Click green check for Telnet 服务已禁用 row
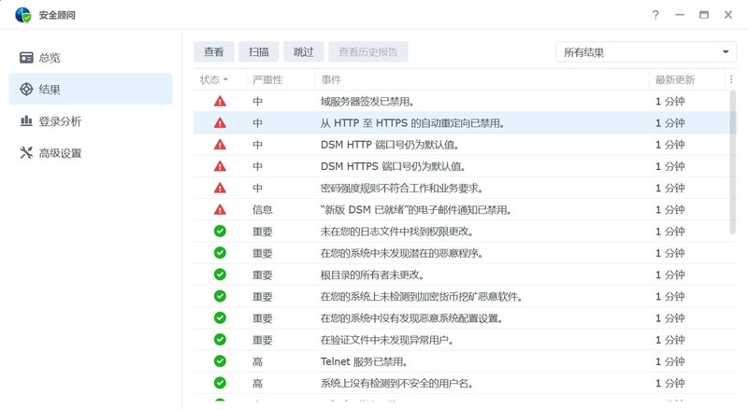This screenshot has width=748, height=409. pos(220,361)
